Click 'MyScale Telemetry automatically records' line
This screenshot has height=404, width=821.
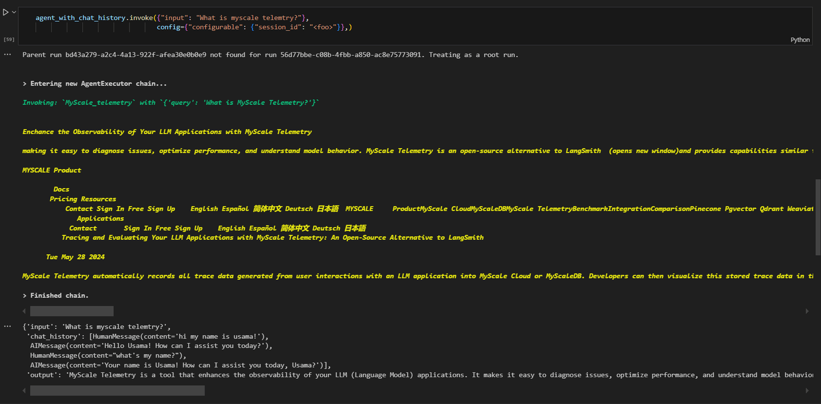(x=417, y=276)
